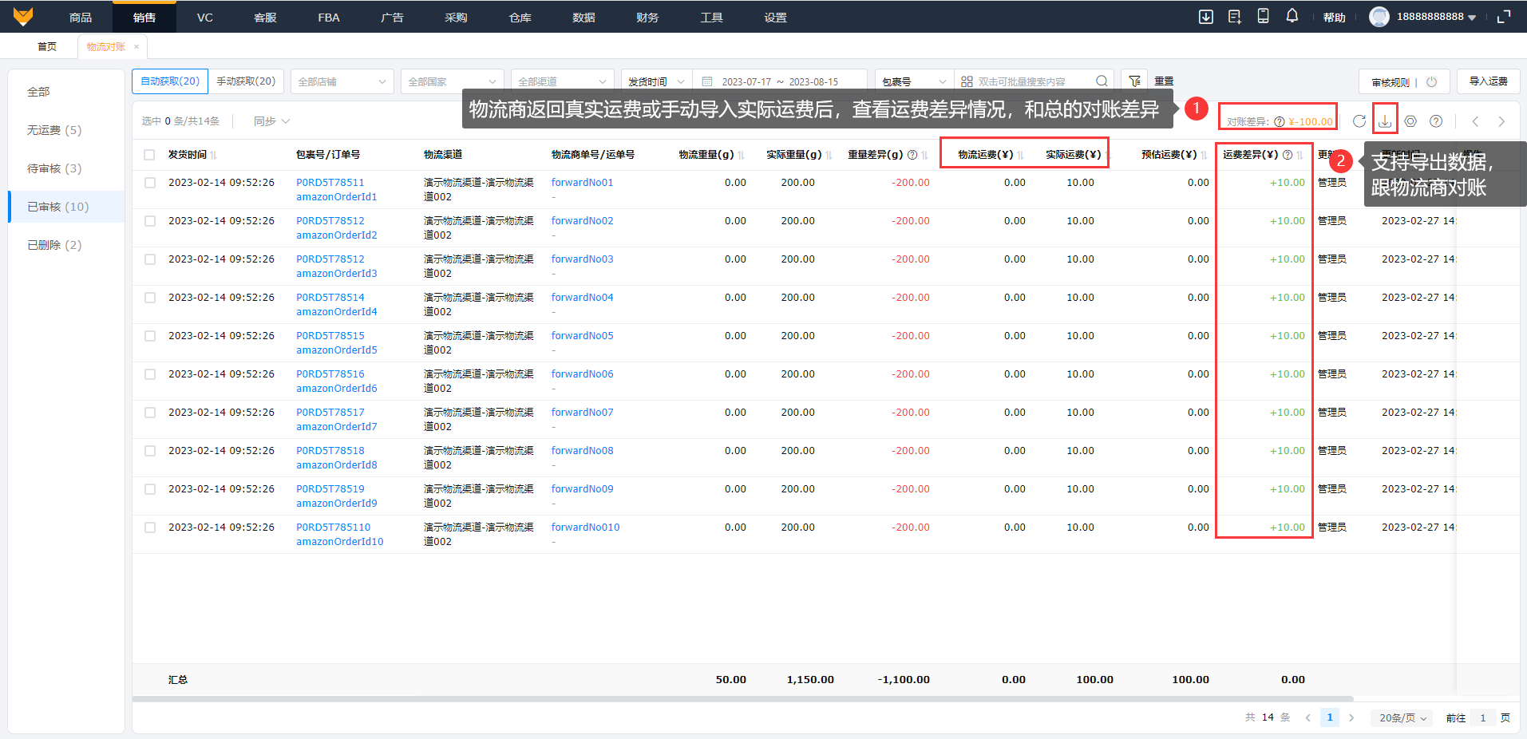1527x739 pixels.
Task: Click the advanced filter funnel icon
Action: pyautogui.click(x=1134, y=81)
